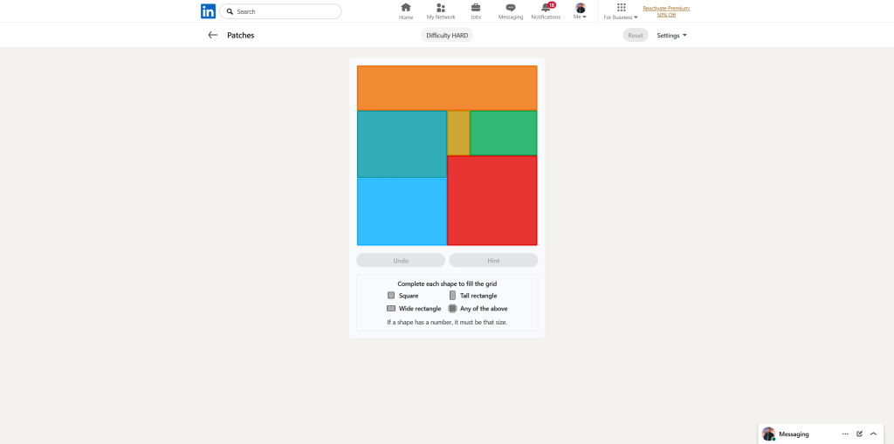The height and width of the screenshot is (444, 894).
Task: Select the light blue patch
Action: click(x=402, y=211)
